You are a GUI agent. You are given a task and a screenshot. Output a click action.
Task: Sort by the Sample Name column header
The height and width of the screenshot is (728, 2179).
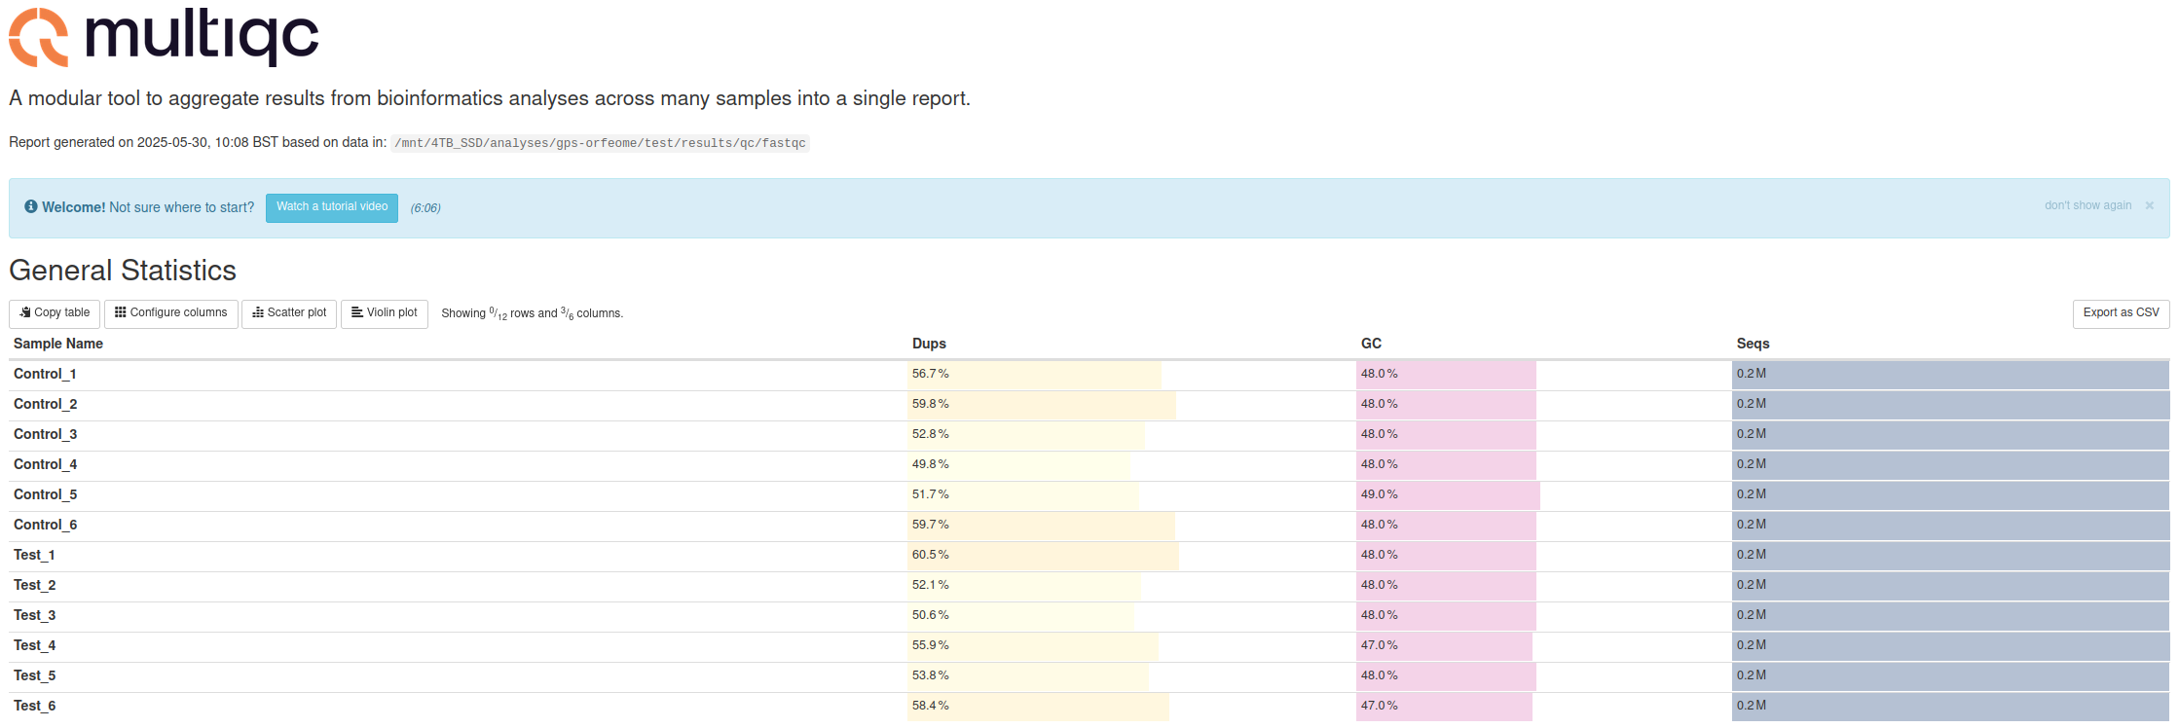[58, 344]
